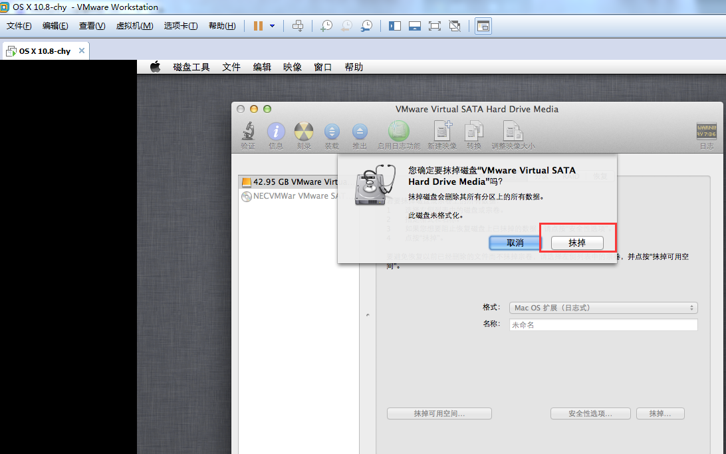This screenshot has width=726, height=454.
Task: Open the 格式 Mac OS 扩展 dropdown
Action: 603,308
